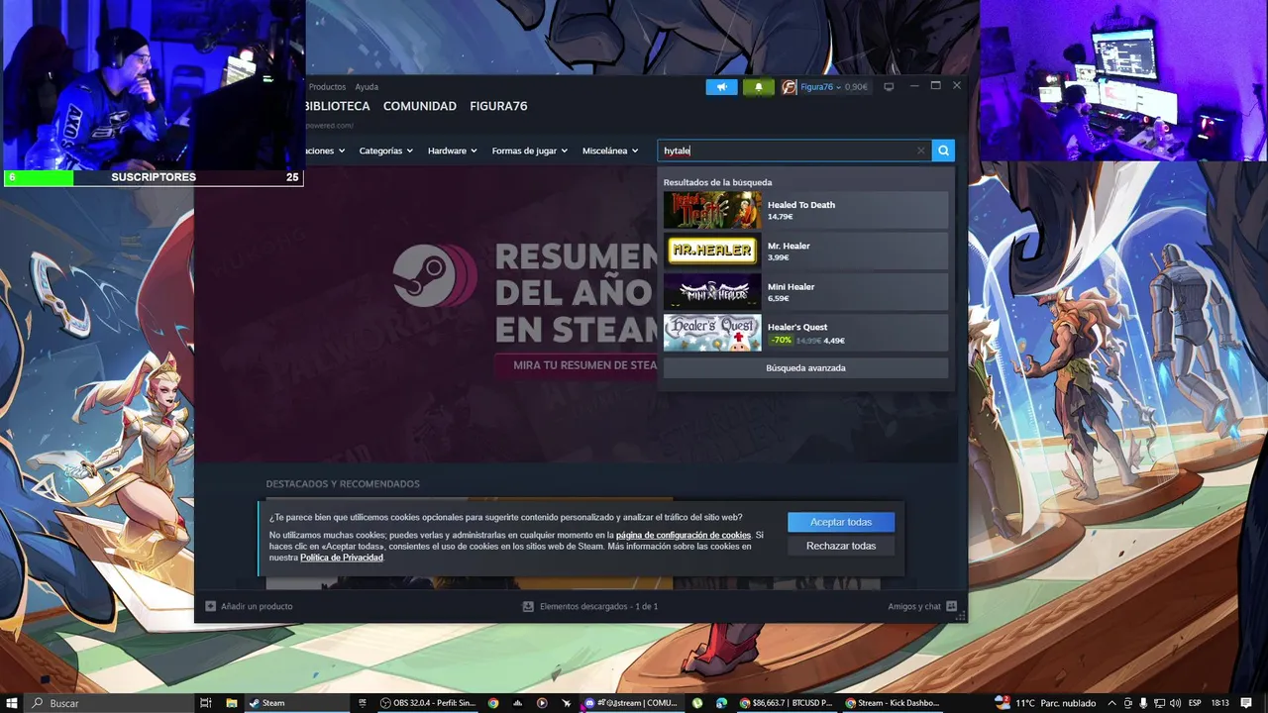This screenshot has width=1268, height=713.
Task: Open the Política de Privacidad link
Action: click(x=342, y=558)
